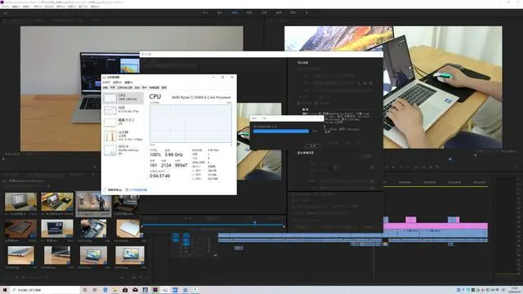Image resolution: width=523 pixels, height=294 pixels.
Task: Select 内存 memory entry in Task Manager
Action: [x=123, y=109]
